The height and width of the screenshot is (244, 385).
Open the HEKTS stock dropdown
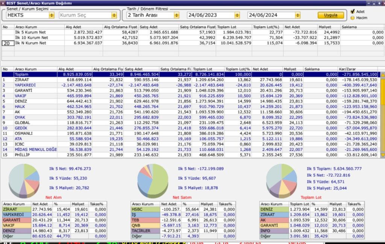click(51, 15)
